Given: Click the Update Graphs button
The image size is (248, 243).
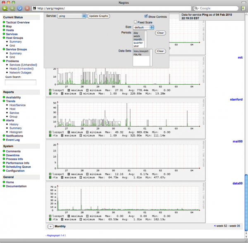Looking at the screenshot, I should 98,16.
